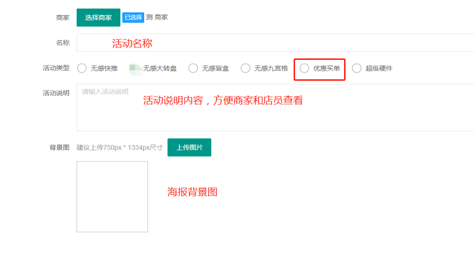Focus the 名称 activity name input field
The image size is (474, 256).
(x=275, y=43)
